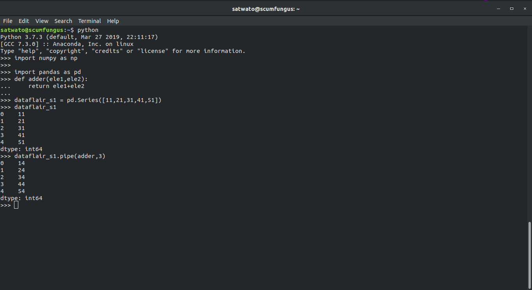The width and height of the screenshot is (532, 290).
Task: Open the Search menu
Action: (63, 21)
